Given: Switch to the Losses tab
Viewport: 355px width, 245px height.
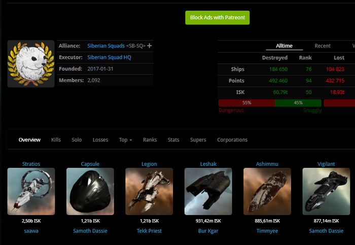Looking at the screenshot, I should 100,140.
